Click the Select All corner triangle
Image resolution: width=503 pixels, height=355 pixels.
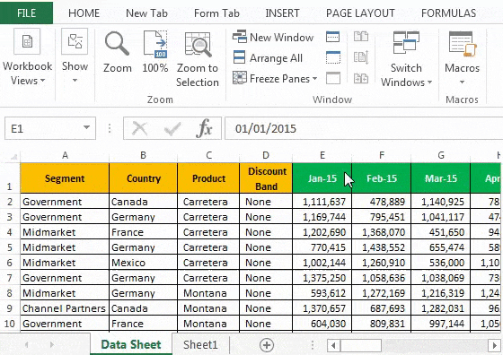click(13, 157)
